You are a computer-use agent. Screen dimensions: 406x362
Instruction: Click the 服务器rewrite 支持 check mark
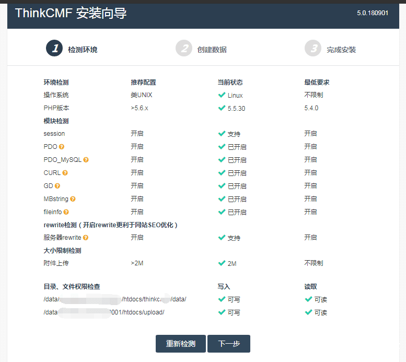pos(222,237)
